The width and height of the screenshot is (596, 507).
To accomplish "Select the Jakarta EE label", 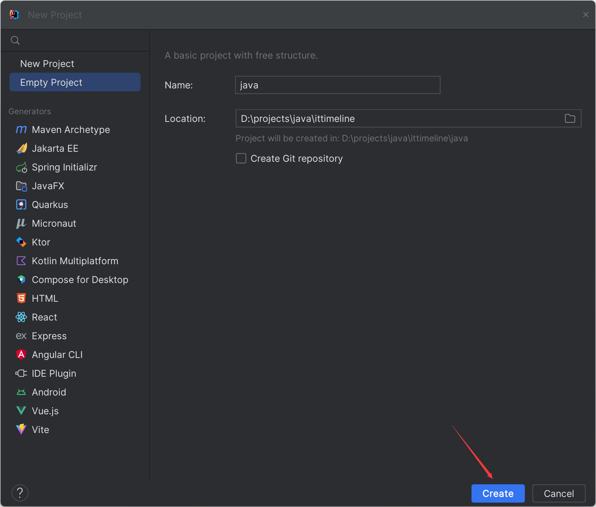I will [55, 148].
